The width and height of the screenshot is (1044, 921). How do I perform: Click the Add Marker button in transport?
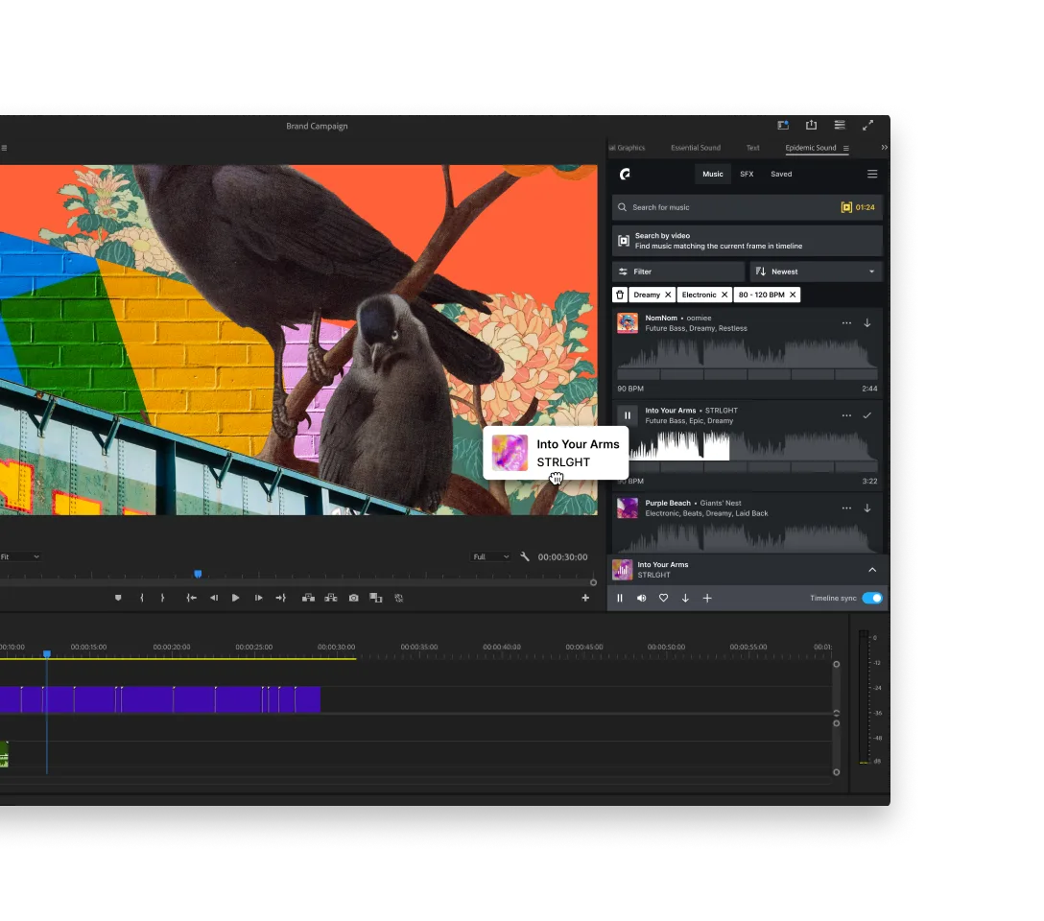coord(119,598)
